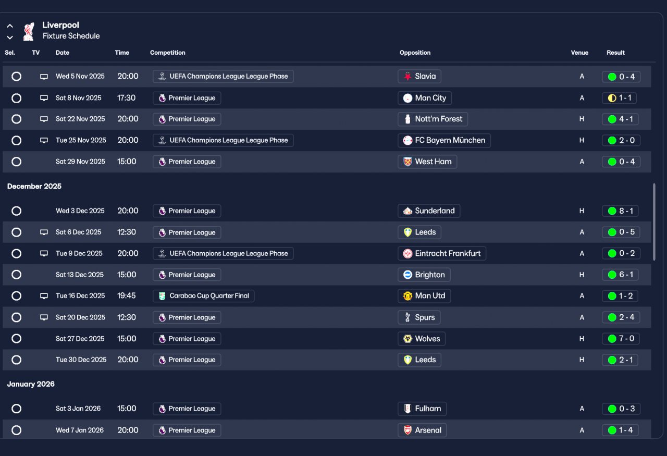Sort by the Opposition column header

pos(415,53)
